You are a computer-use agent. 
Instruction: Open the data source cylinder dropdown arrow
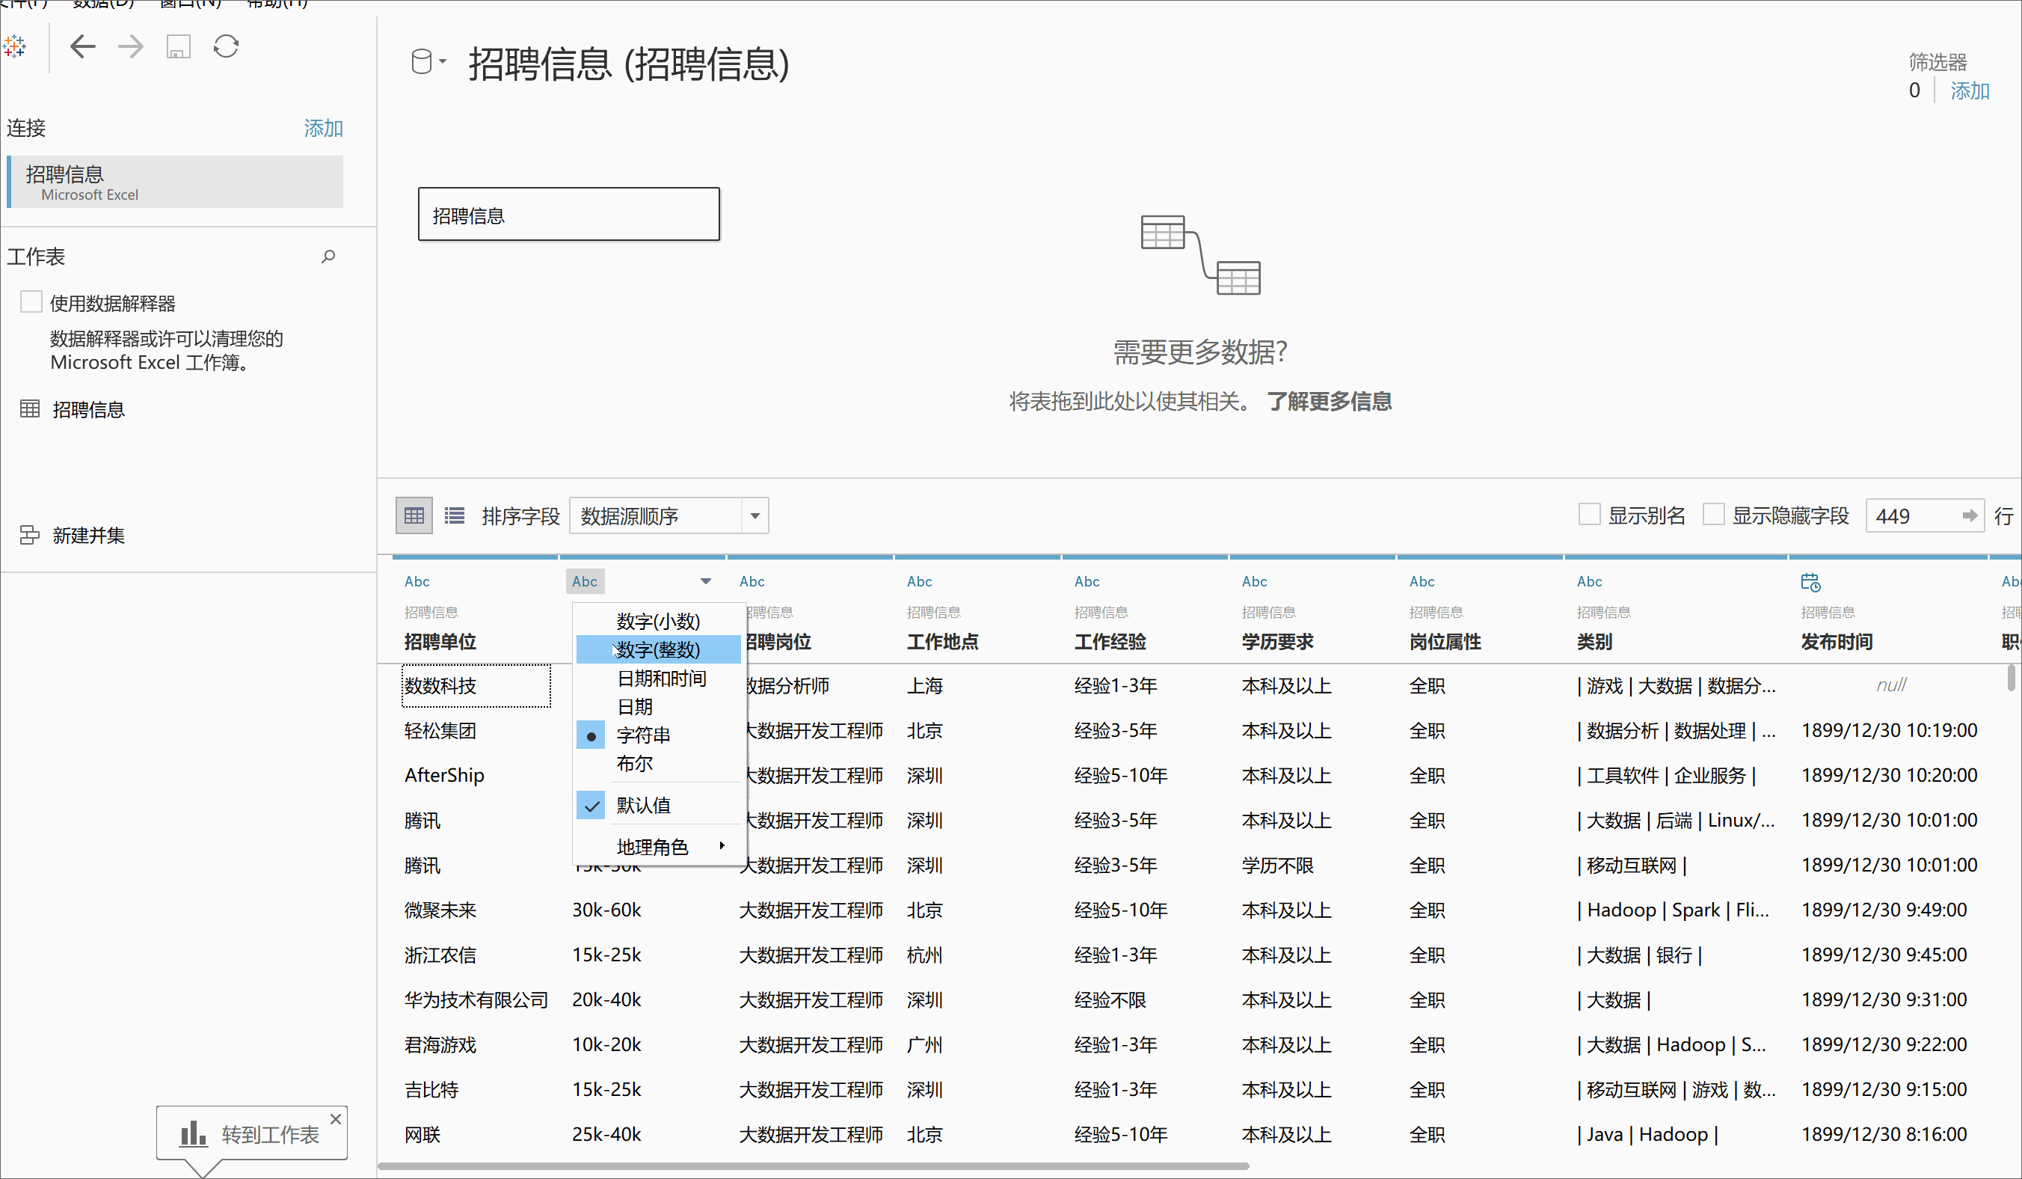[x=442, y=62]
